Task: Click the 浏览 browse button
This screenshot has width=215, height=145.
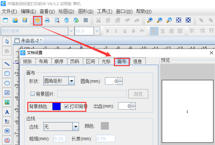Action: (138, 94)
